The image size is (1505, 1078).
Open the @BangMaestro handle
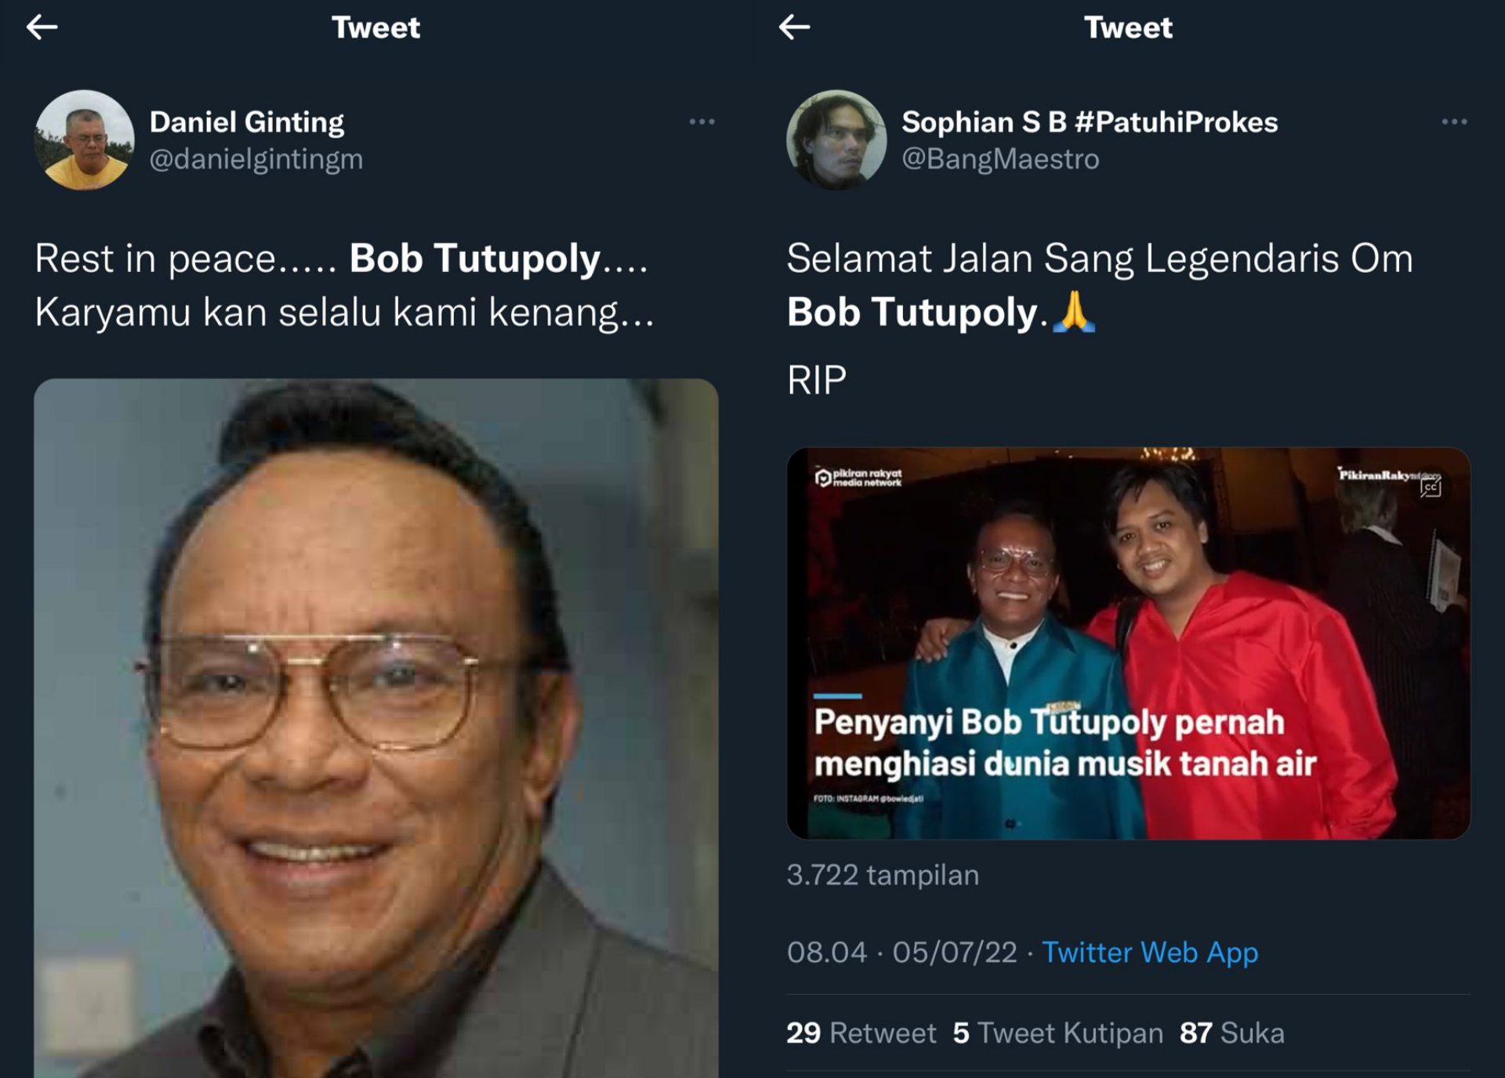click(x=1000, y=159)
